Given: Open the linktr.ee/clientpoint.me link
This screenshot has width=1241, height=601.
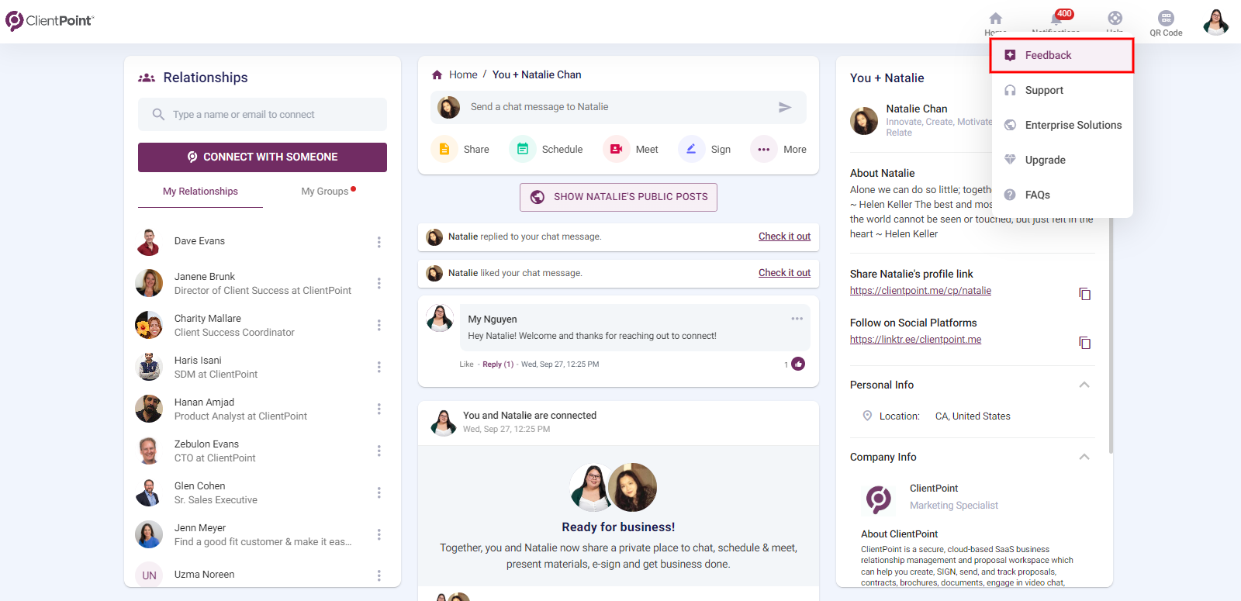Looking at the screenshot, I should [915, 340].
